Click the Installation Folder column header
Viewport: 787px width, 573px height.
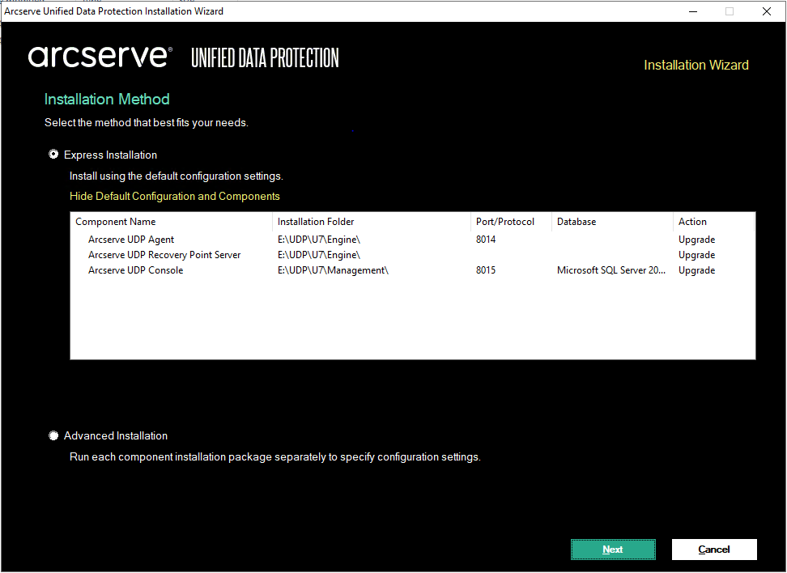[372, 222]
